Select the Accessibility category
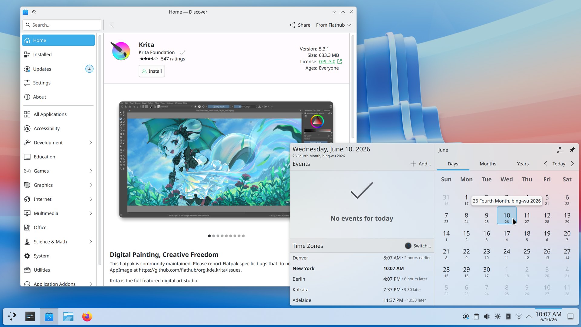This screenshot has width=581, height=327. (58, 128)
